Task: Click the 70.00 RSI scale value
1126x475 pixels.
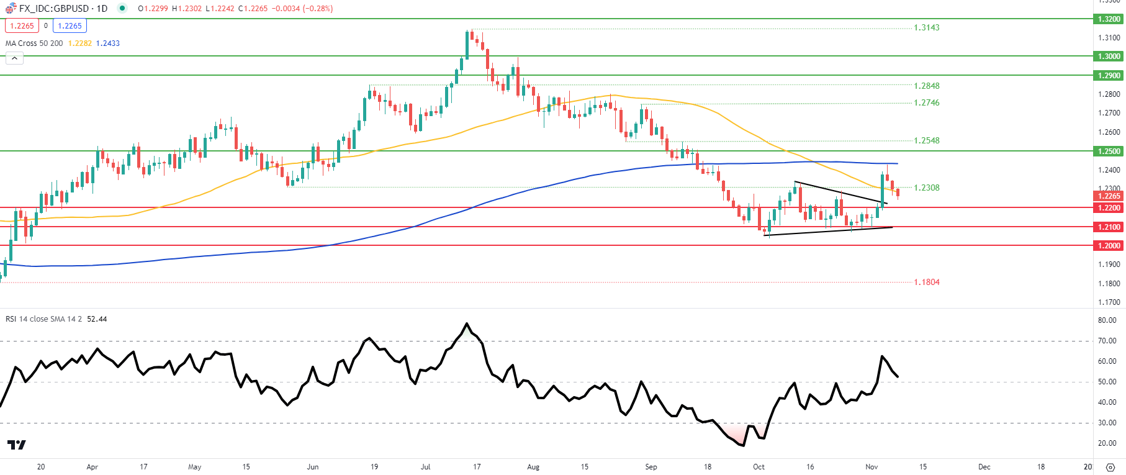Action: pos(1107,341)
